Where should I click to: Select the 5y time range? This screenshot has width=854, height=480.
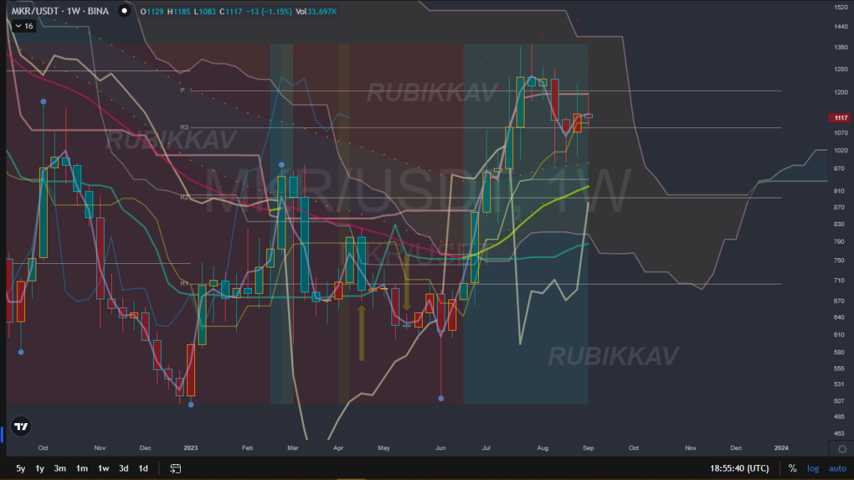click(x=21, y=469)
